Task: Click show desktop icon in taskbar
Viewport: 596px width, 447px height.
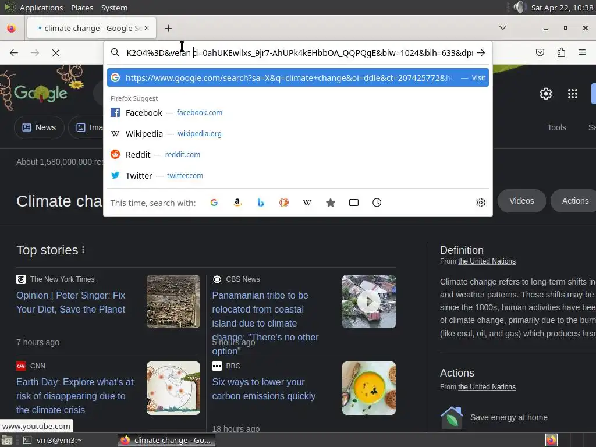Action: coord(7,441)
